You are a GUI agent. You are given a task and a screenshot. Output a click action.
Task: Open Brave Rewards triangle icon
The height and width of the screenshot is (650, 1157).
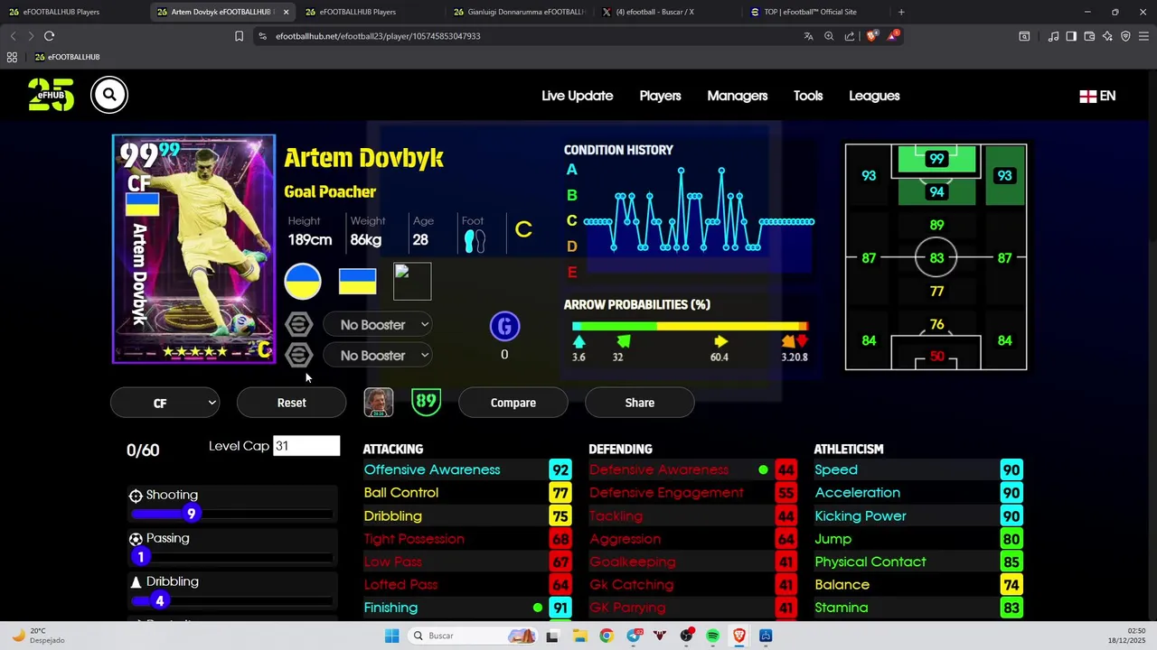pos(893,36)
